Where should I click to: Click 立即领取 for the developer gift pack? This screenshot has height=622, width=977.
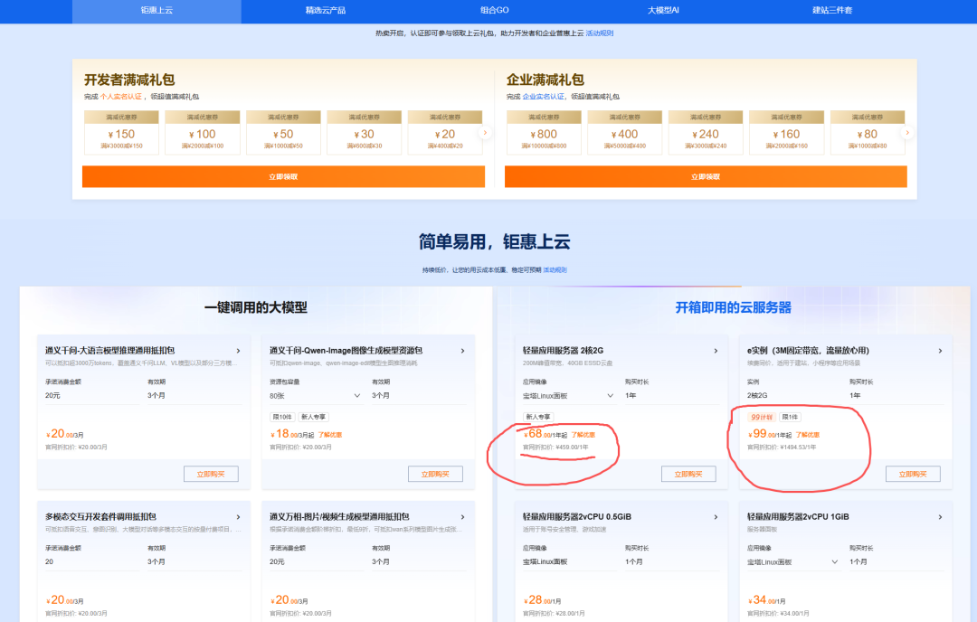point(283,176)
